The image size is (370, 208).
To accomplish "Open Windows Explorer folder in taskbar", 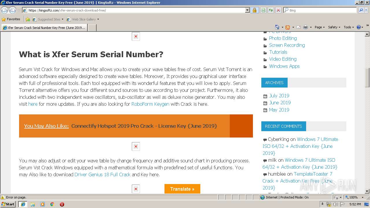I will click(33, 204).
